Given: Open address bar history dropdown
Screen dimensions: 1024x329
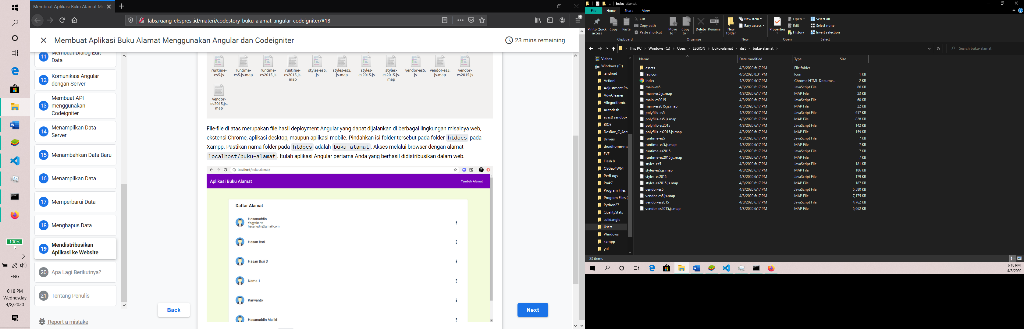Looking at the screenshot, I should [x=929, y=48].
